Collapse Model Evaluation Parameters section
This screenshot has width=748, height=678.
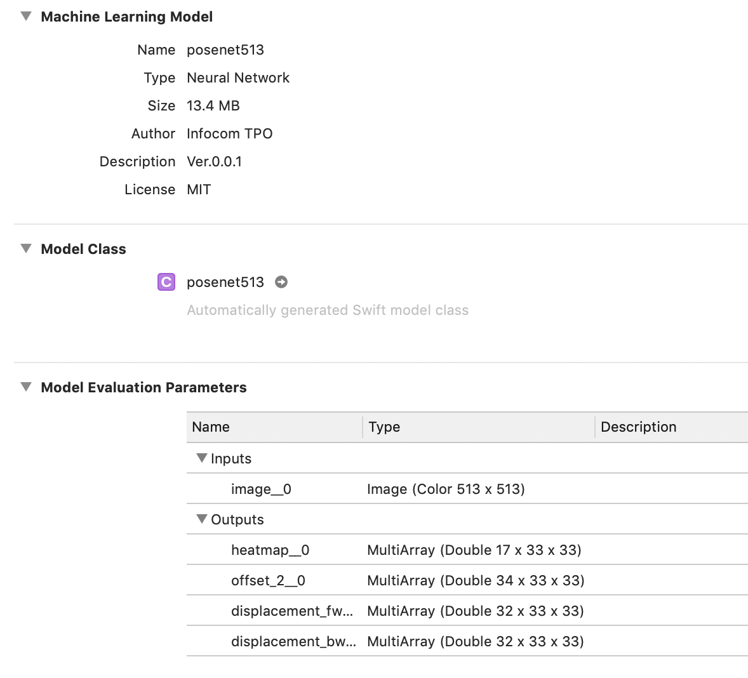pos(26,387)
